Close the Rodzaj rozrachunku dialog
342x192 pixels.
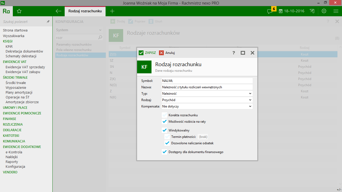[252, 53]
